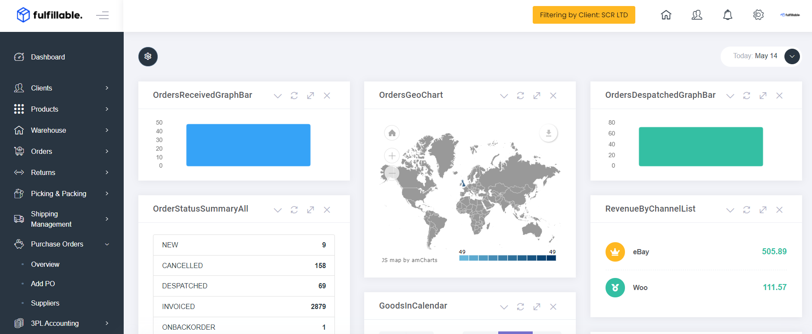Toggle the sidebar hamburger menu
The height and width of the screenshot is (334, 812).
coord(103,16)
